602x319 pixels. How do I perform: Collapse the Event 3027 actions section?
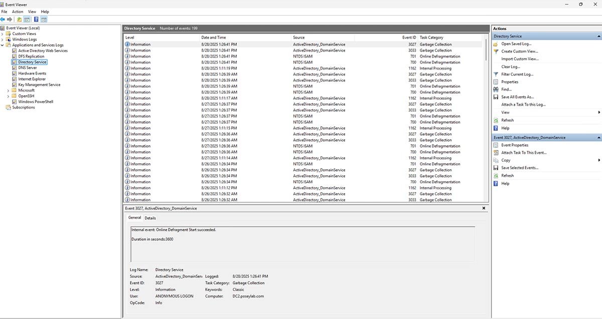[x=598, y=137]
